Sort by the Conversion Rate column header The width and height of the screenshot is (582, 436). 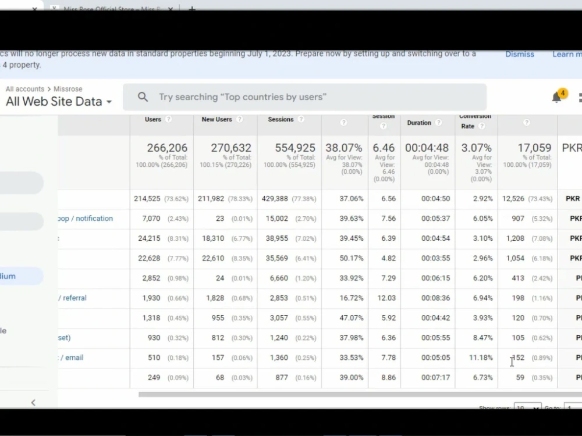tap(475, 121)
